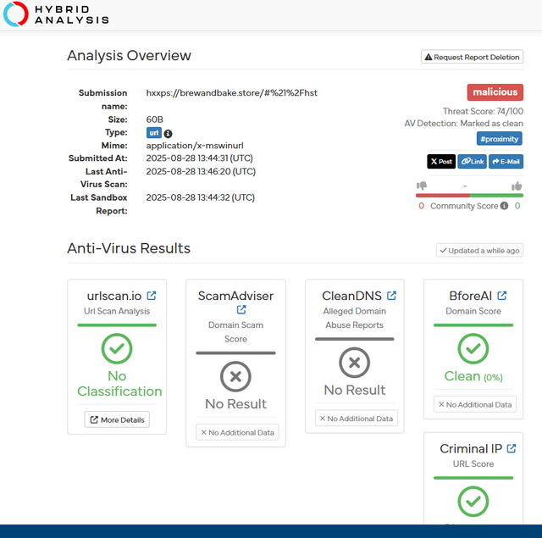Image resolution: width=542 pixels, height=538 pixels.
Task: Click the Hybrid Analysis logo
Action: point(56,14)
